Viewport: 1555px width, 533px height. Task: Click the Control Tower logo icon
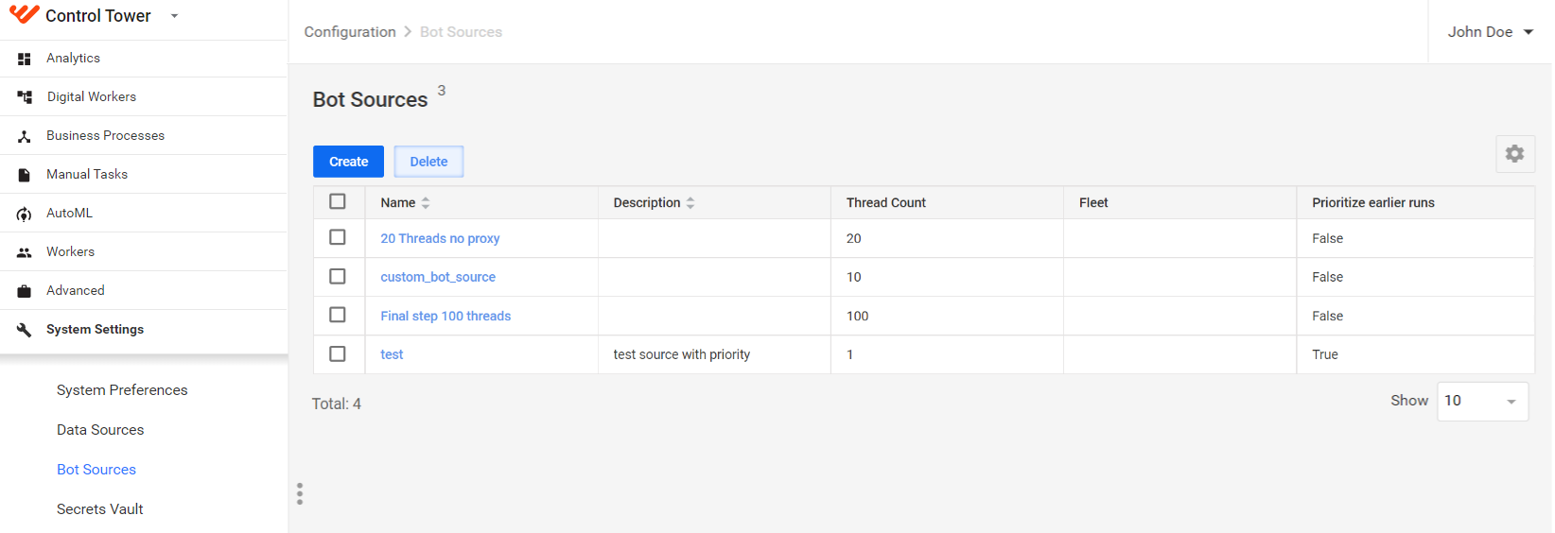(24, 14)
